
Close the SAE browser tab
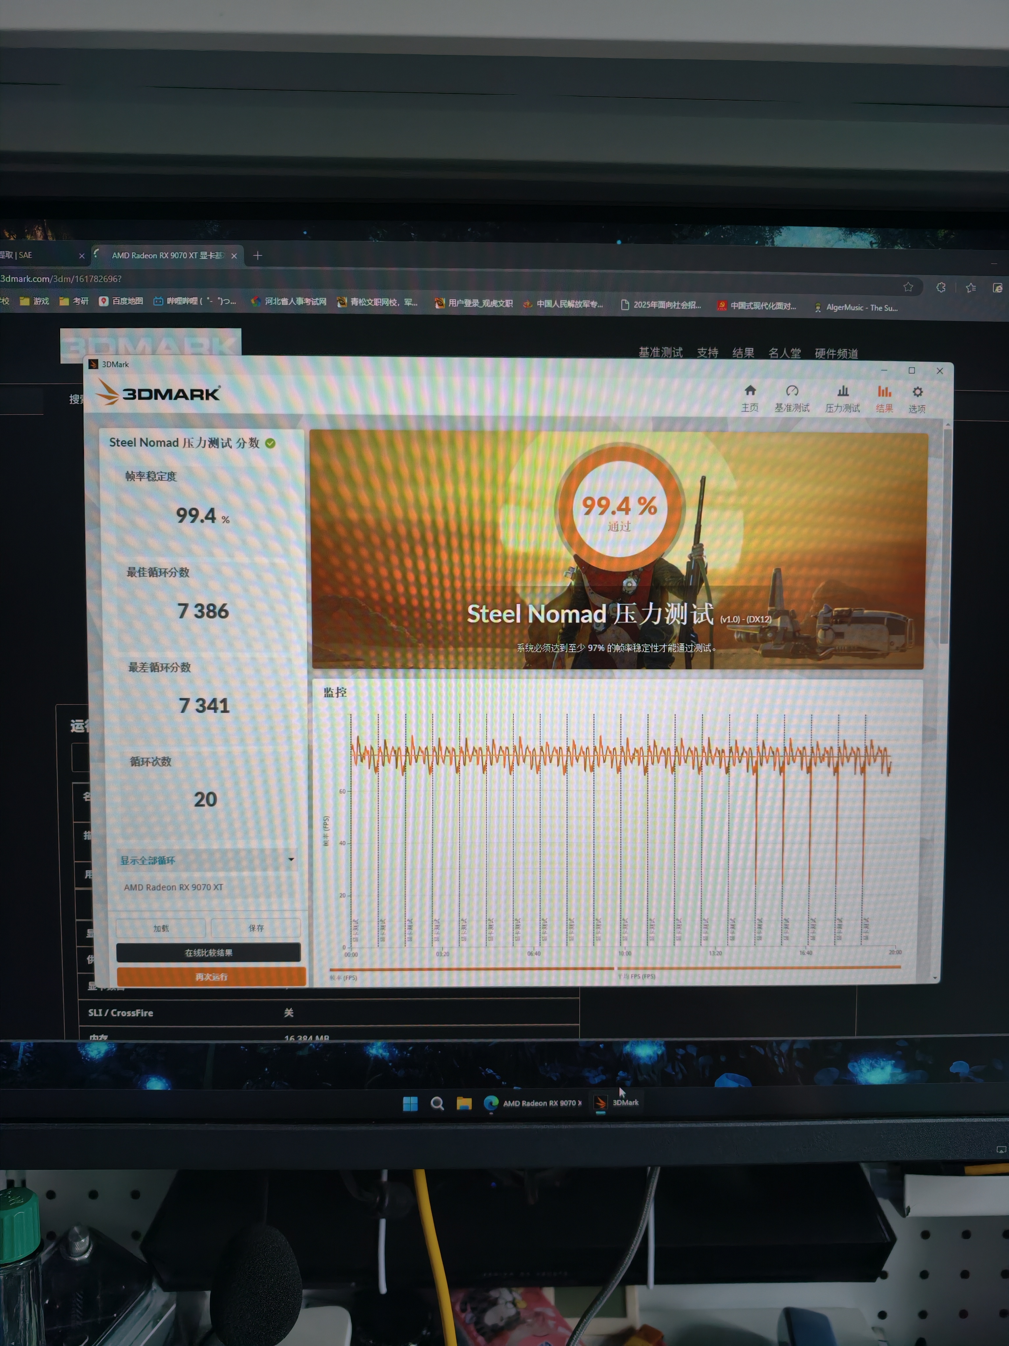[81, 256]
